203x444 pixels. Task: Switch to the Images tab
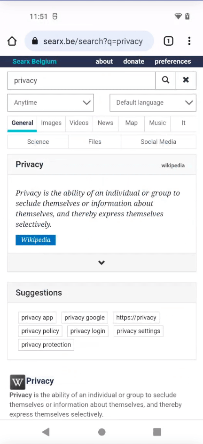[51, 123]
